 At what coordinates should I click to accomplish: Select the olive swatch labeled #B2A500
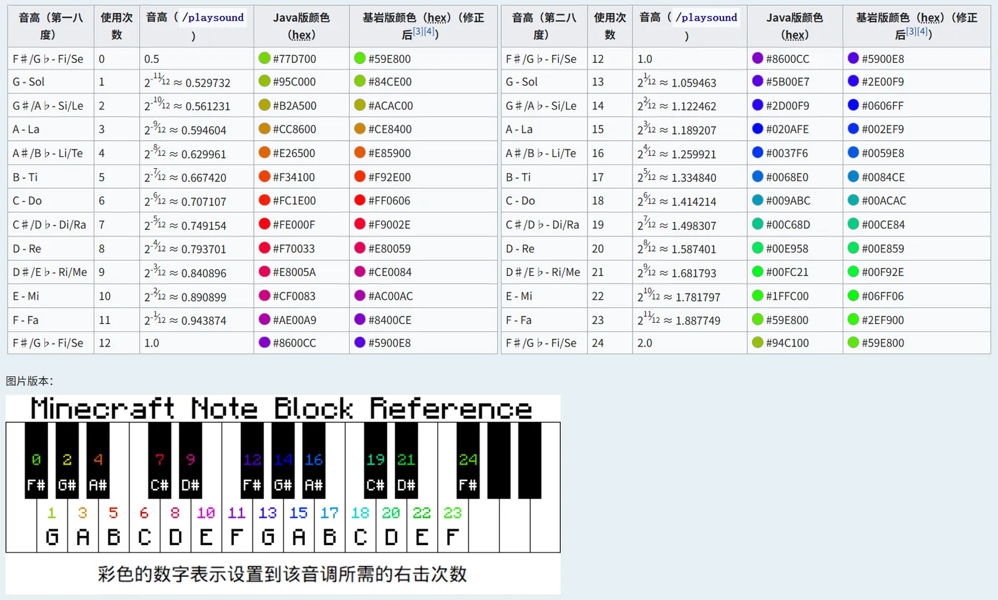click(264, 105)
